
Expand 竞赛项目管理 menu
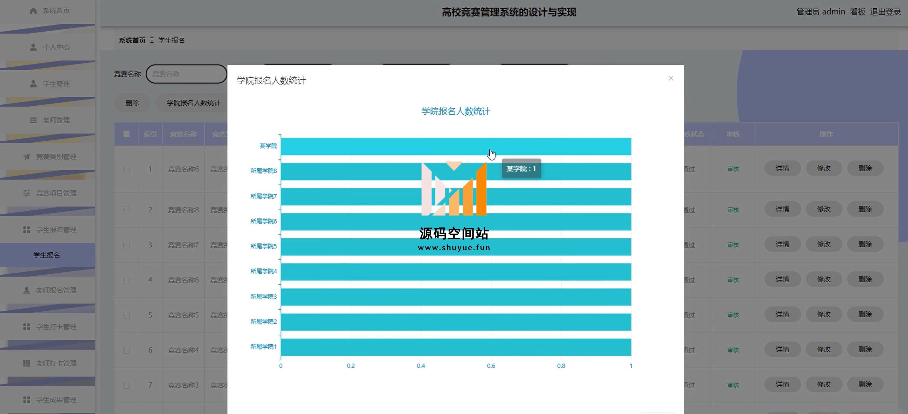(x=47, y=193)
